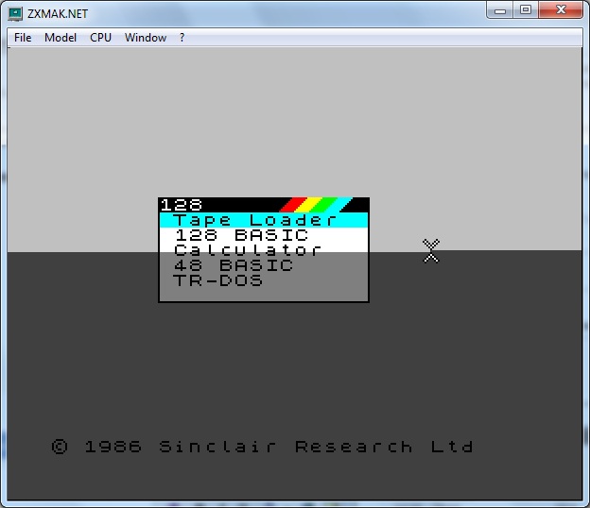Pick 48 BASIC in the Spectrum menu

point(234,265)
